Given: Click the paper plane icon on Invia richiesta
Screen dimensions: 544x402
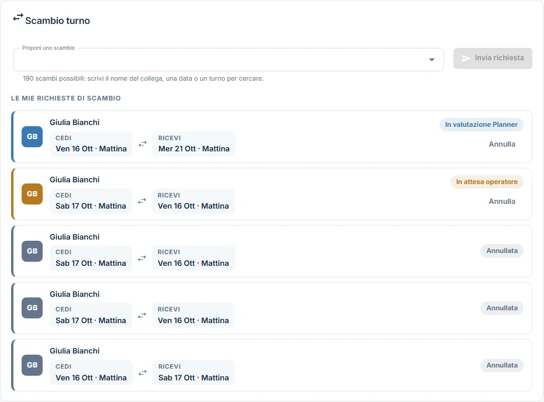Looking at the screenshot, I should 466,58.
